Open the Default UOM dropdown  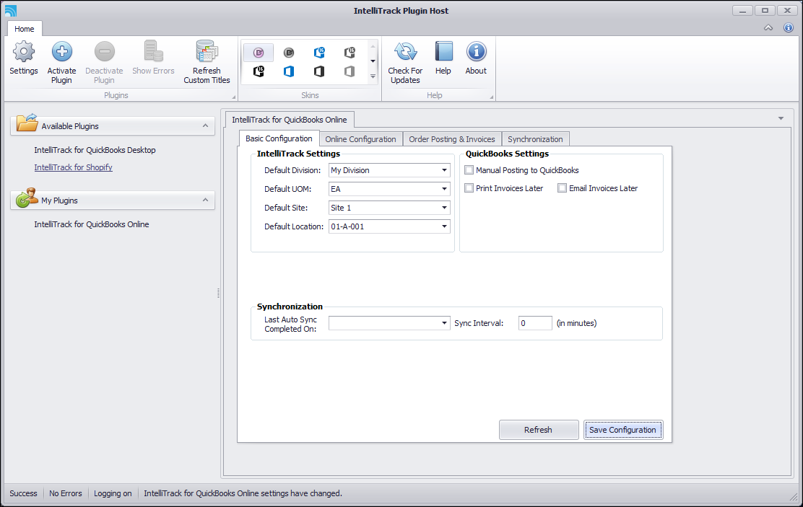(444, 189)
